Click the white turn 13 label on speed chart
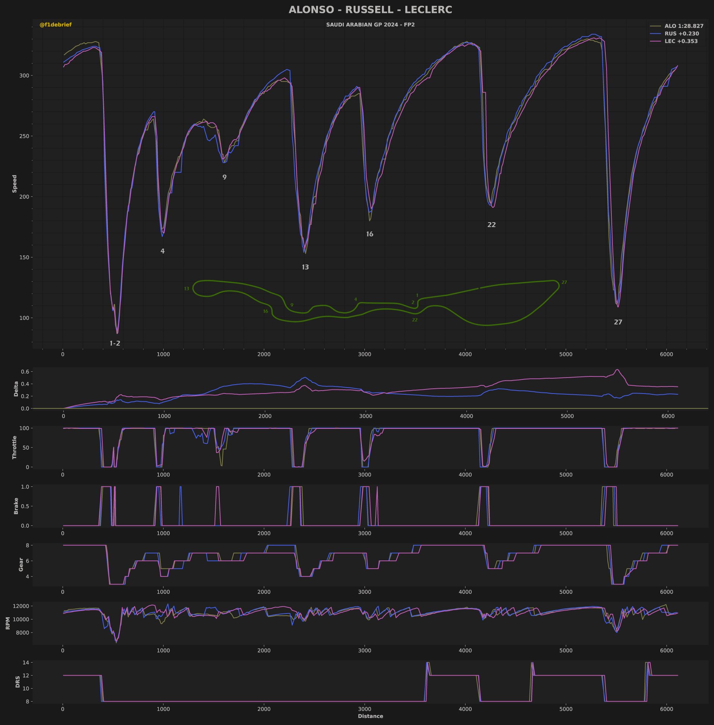Image resolution: width=714 pixels, height=725 pixels. point(305,267)
